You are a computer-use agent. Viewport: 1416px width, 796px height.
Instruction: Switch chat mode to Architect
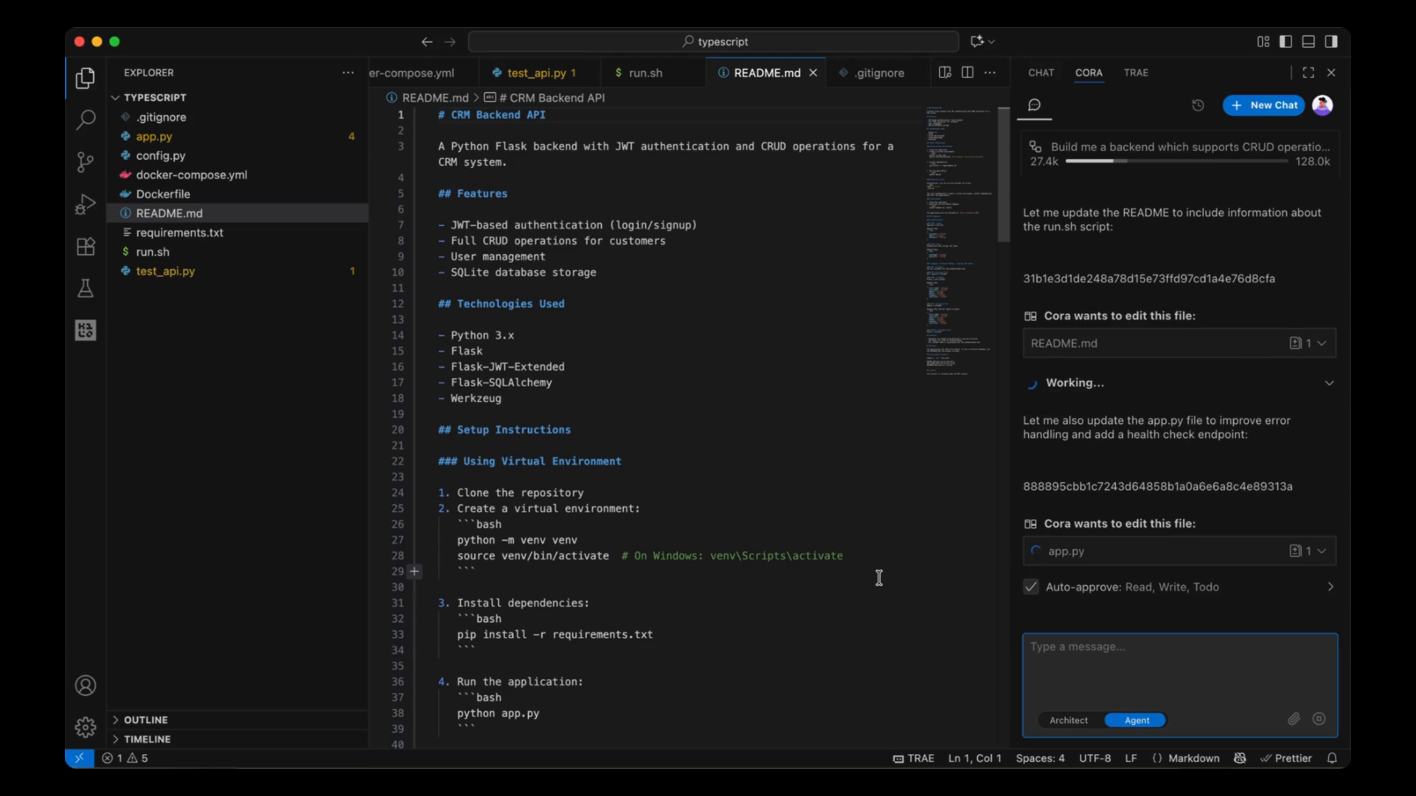point(1069,720)
